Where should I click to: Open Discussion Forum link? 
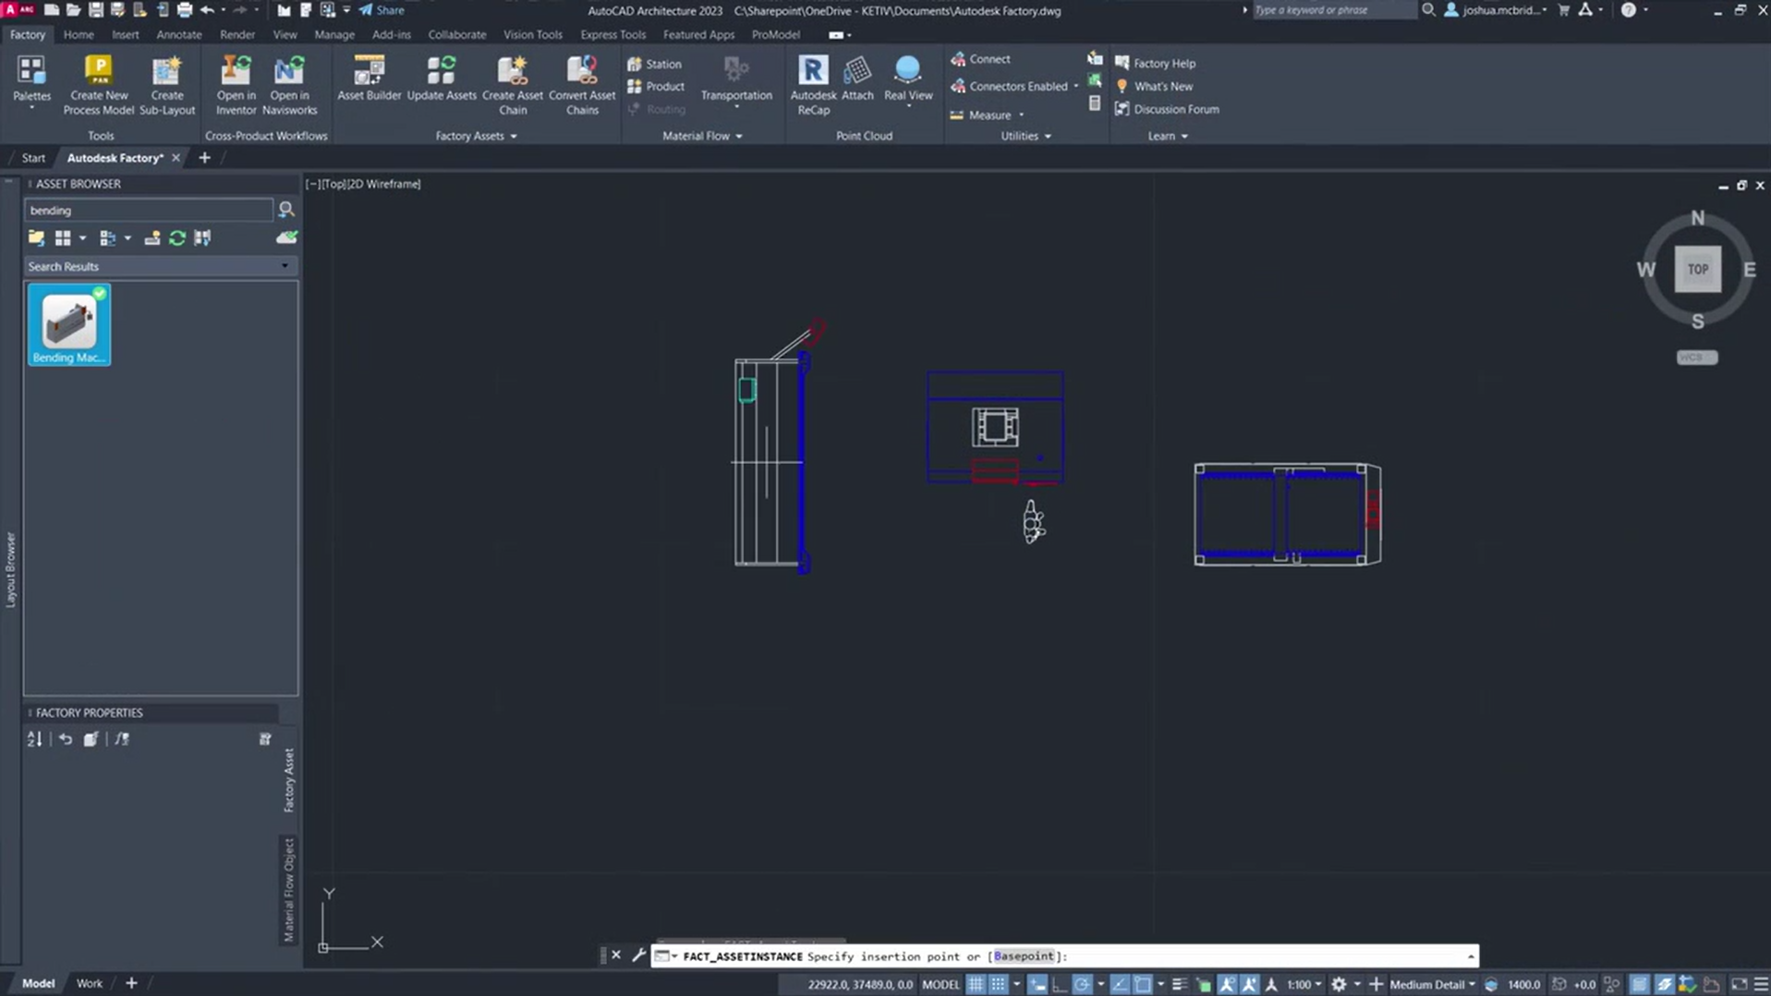(x=1167, y=109)
